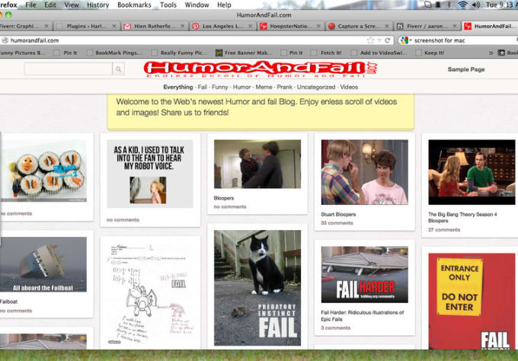Select the Videos category

(x=349, y=87)
